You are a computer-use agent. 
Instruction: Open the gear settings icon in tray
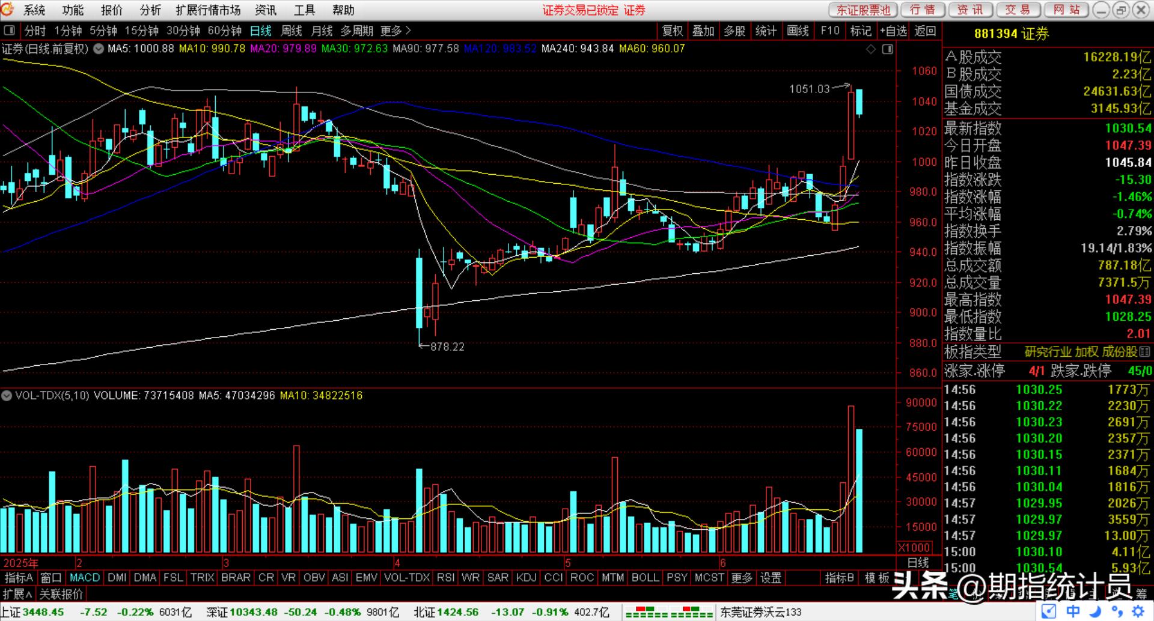point(1138,612)
